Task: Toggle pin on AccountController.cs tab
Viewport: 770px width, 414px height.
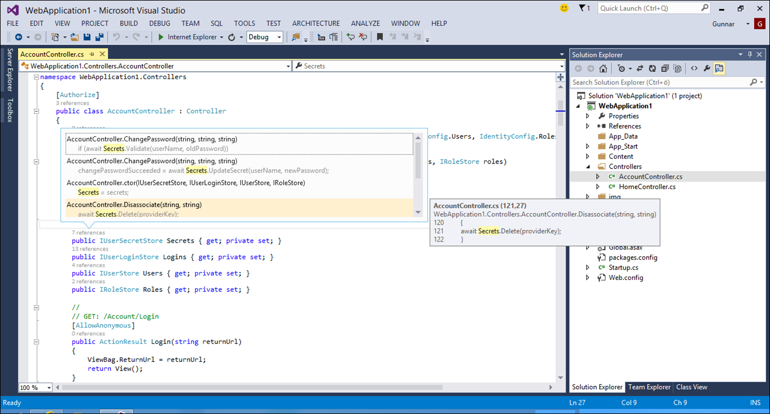Action: tap(92, 54)
